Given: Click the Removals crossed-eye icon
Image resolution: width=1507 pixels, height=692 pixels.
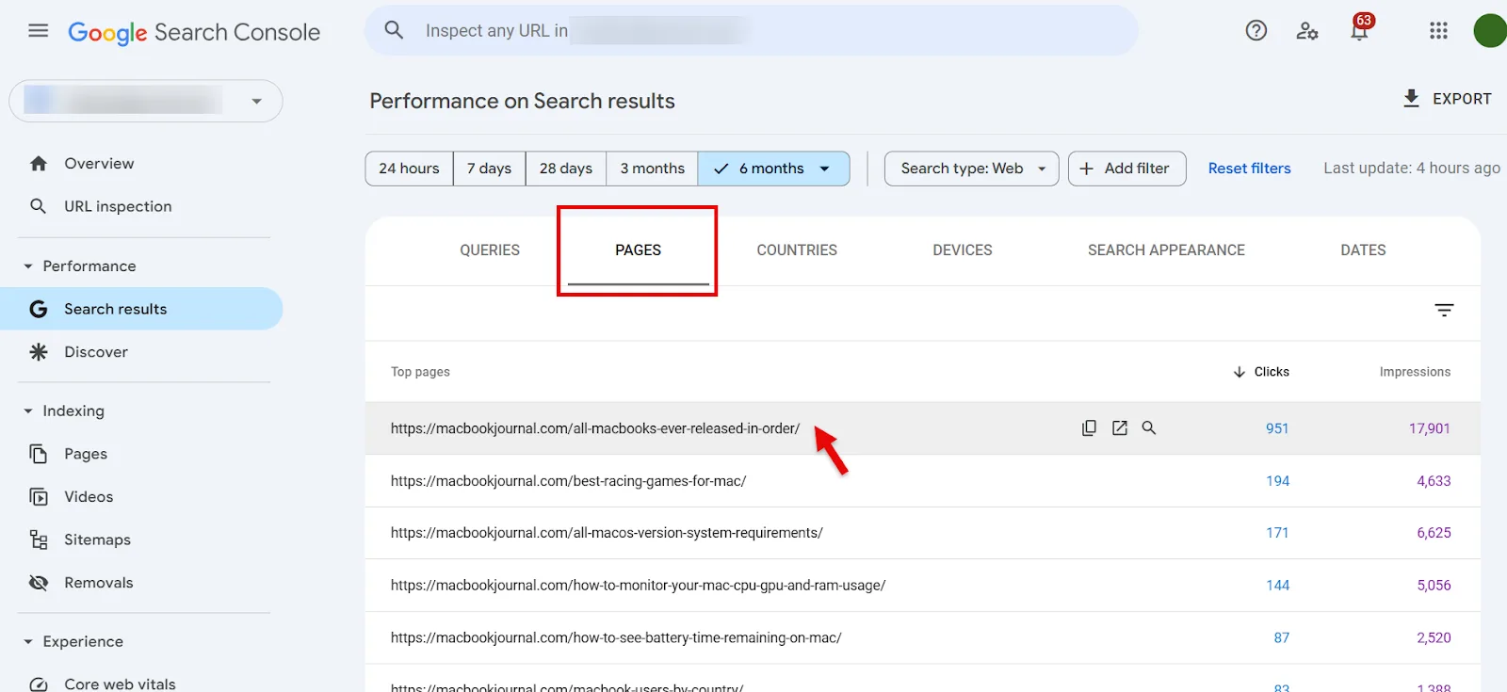Looking at the screenshot, I should point(39,583).
